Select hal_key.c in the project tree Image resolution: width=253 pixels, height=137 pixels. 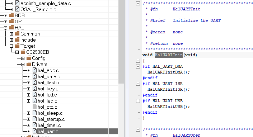click(48, 89)
